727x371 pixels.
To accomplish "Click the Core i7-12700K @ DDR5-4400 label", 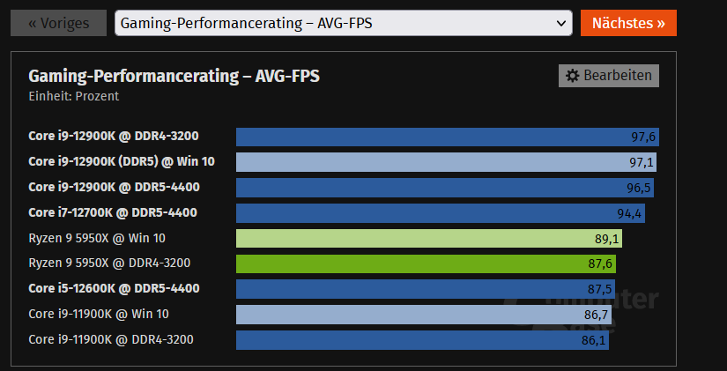I will tap(113, 213).
